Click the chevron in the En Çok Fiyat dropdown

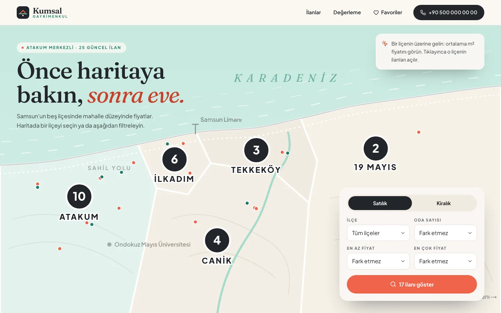pyautogui.click(x=470, y=261)
